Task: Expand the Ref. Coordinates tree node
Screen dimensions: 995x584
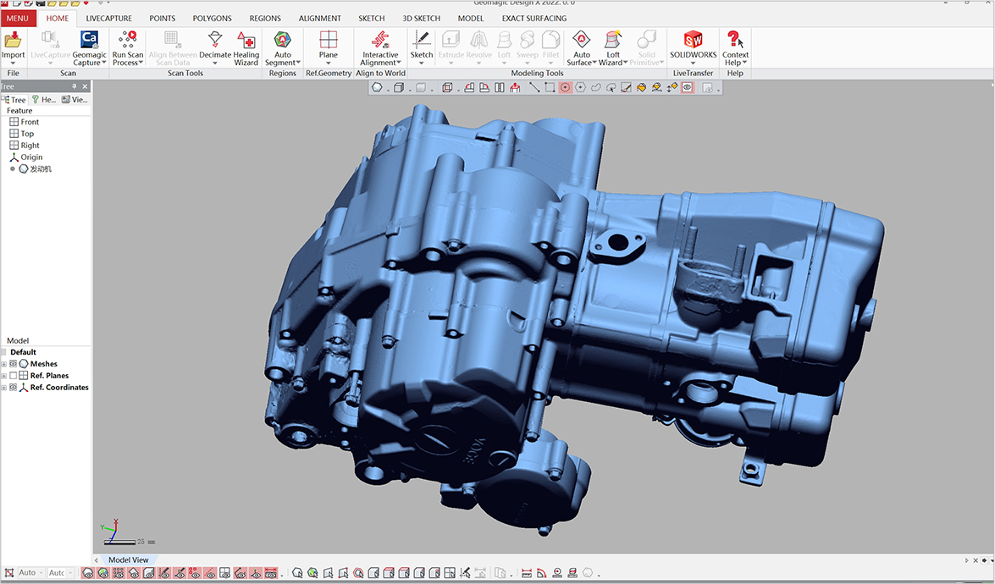Action: click(4, 388)
